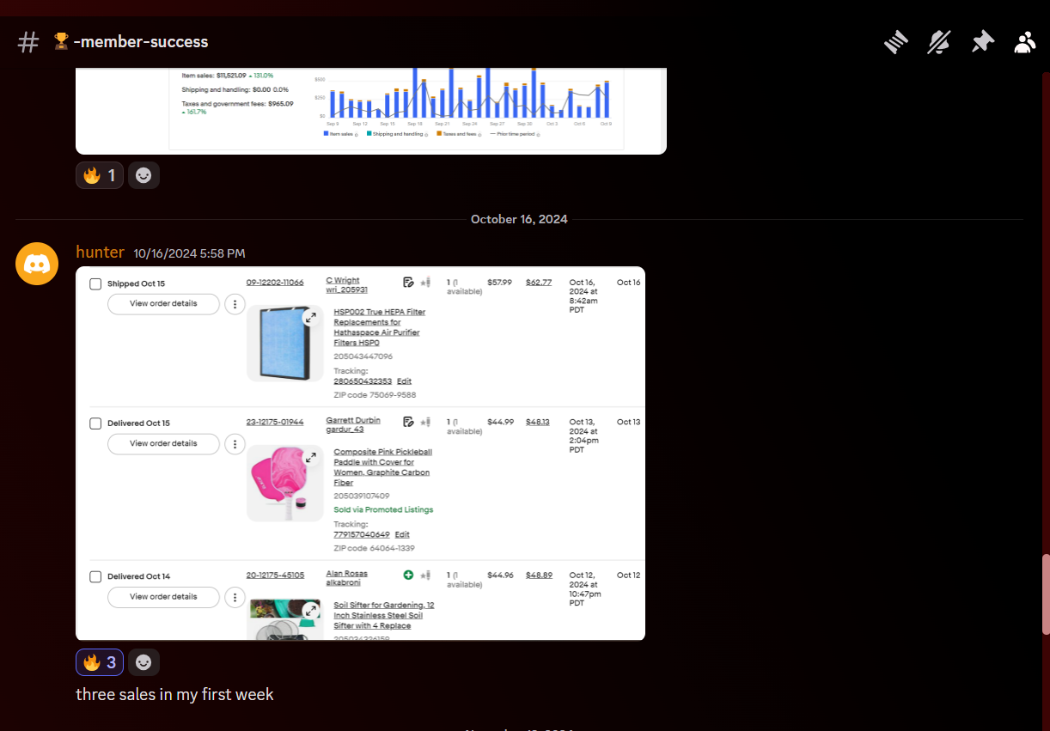
Task: Open the Threads icon in channel header
Action: coord(896,42)
